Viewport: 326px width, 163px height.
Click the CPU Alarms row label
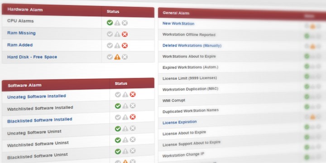pyautogui.click(x=20, y=21)
